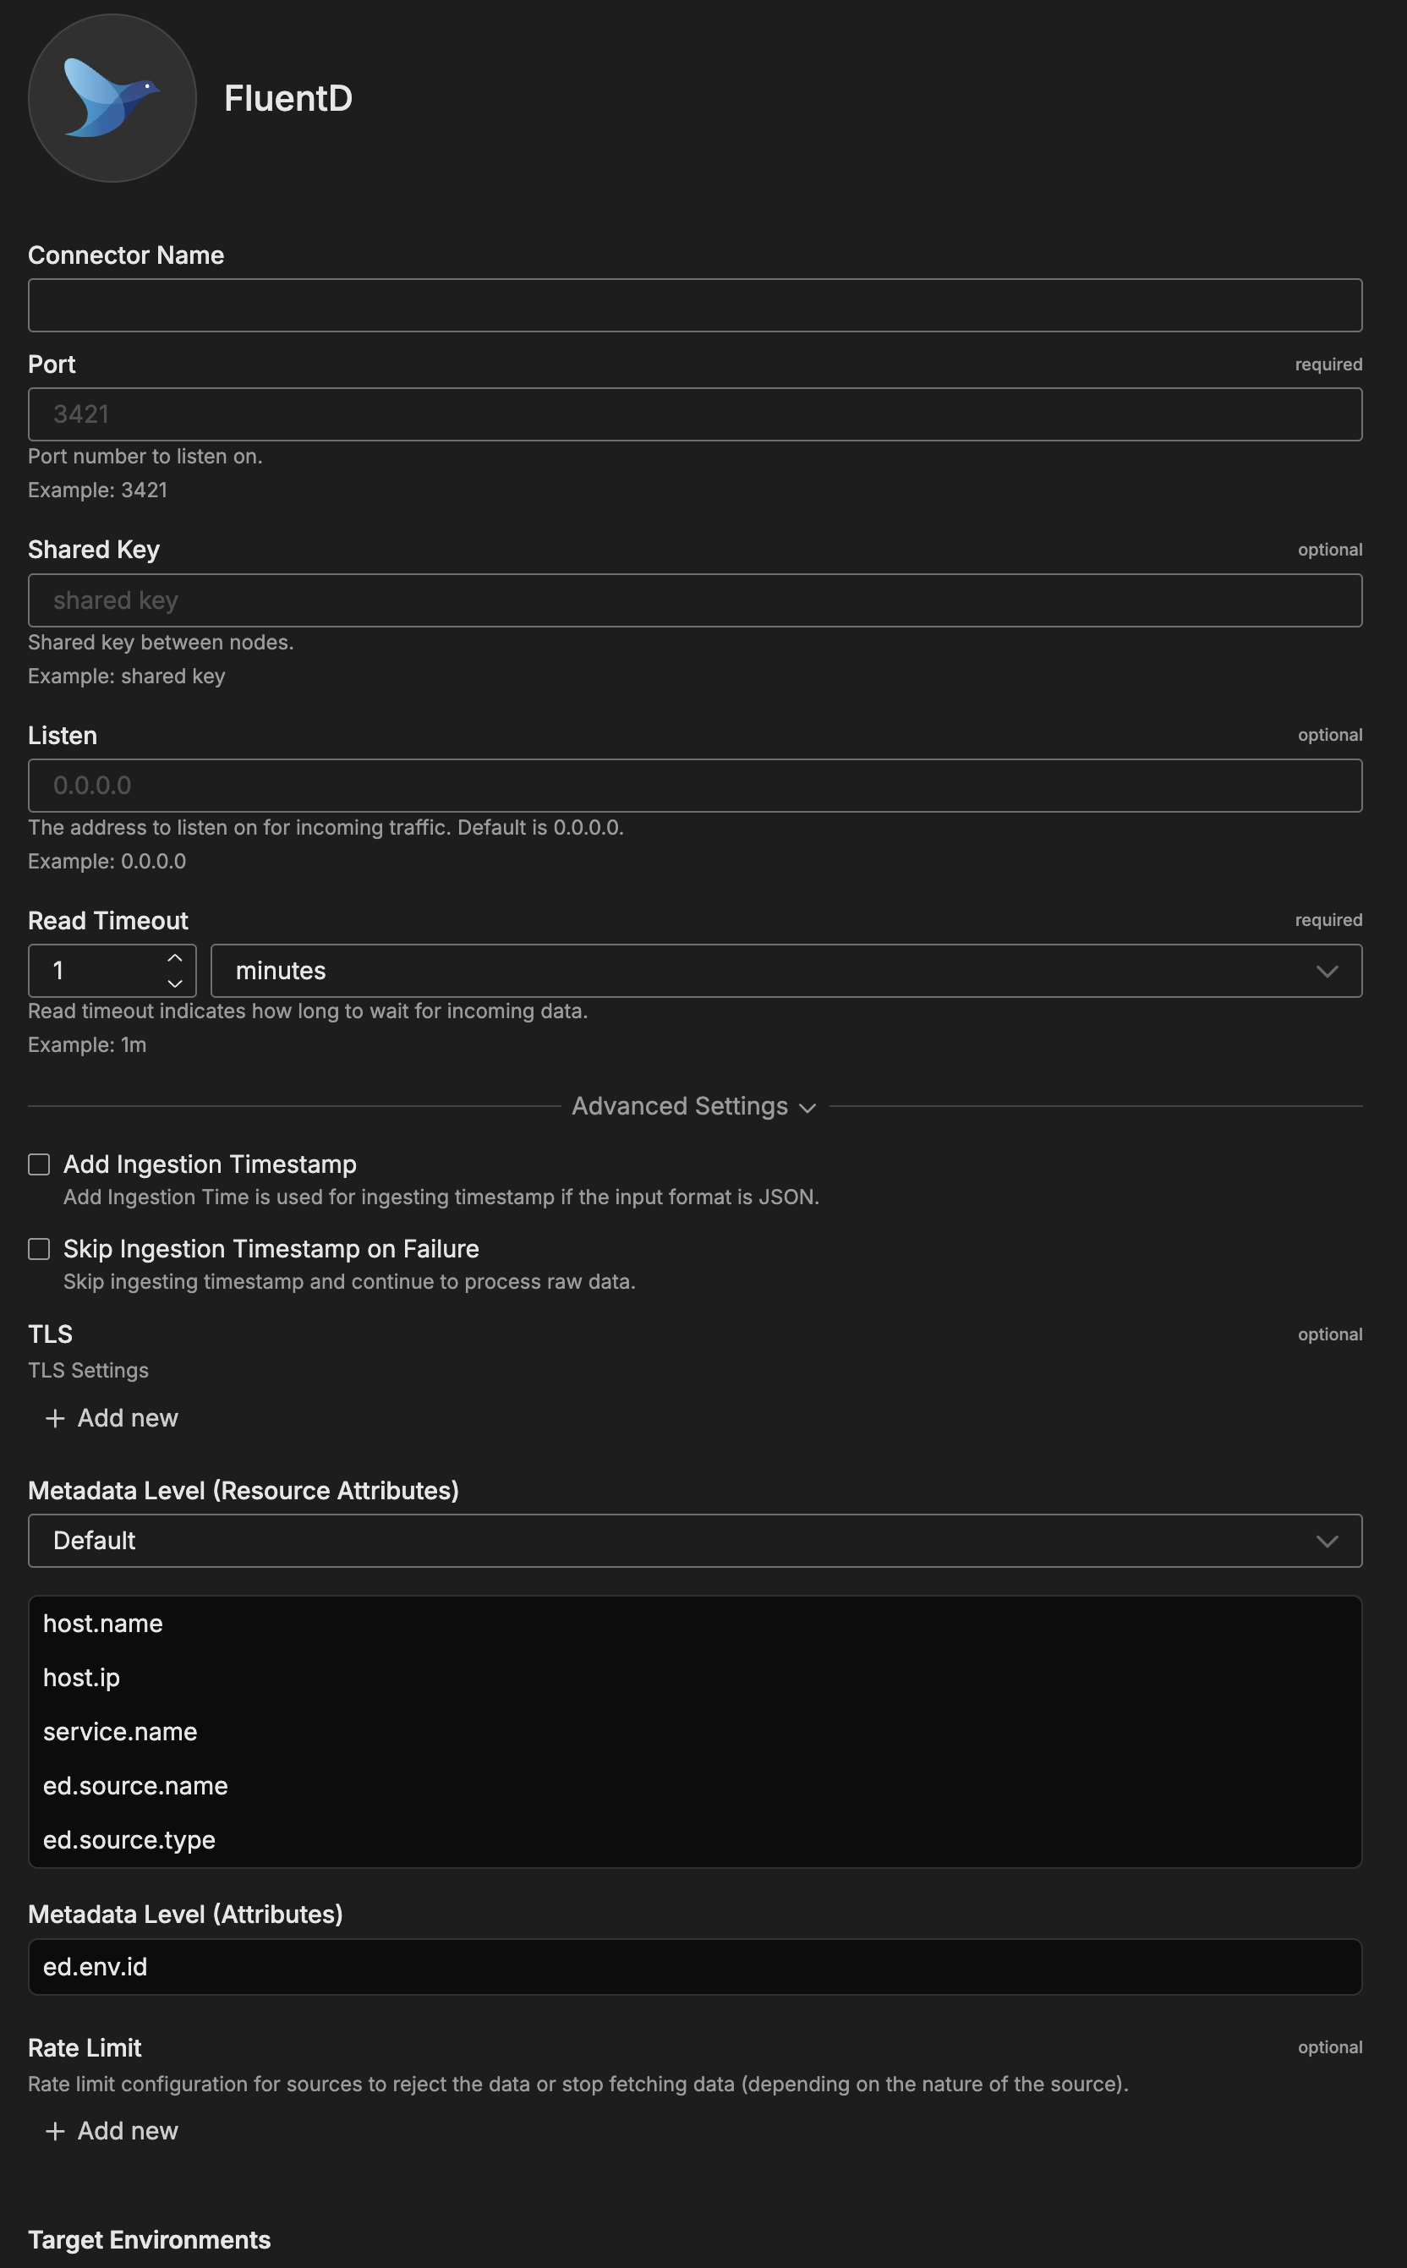Focus the Connector Name input field
1407x2268 pixels.
[x=694, y=305]
